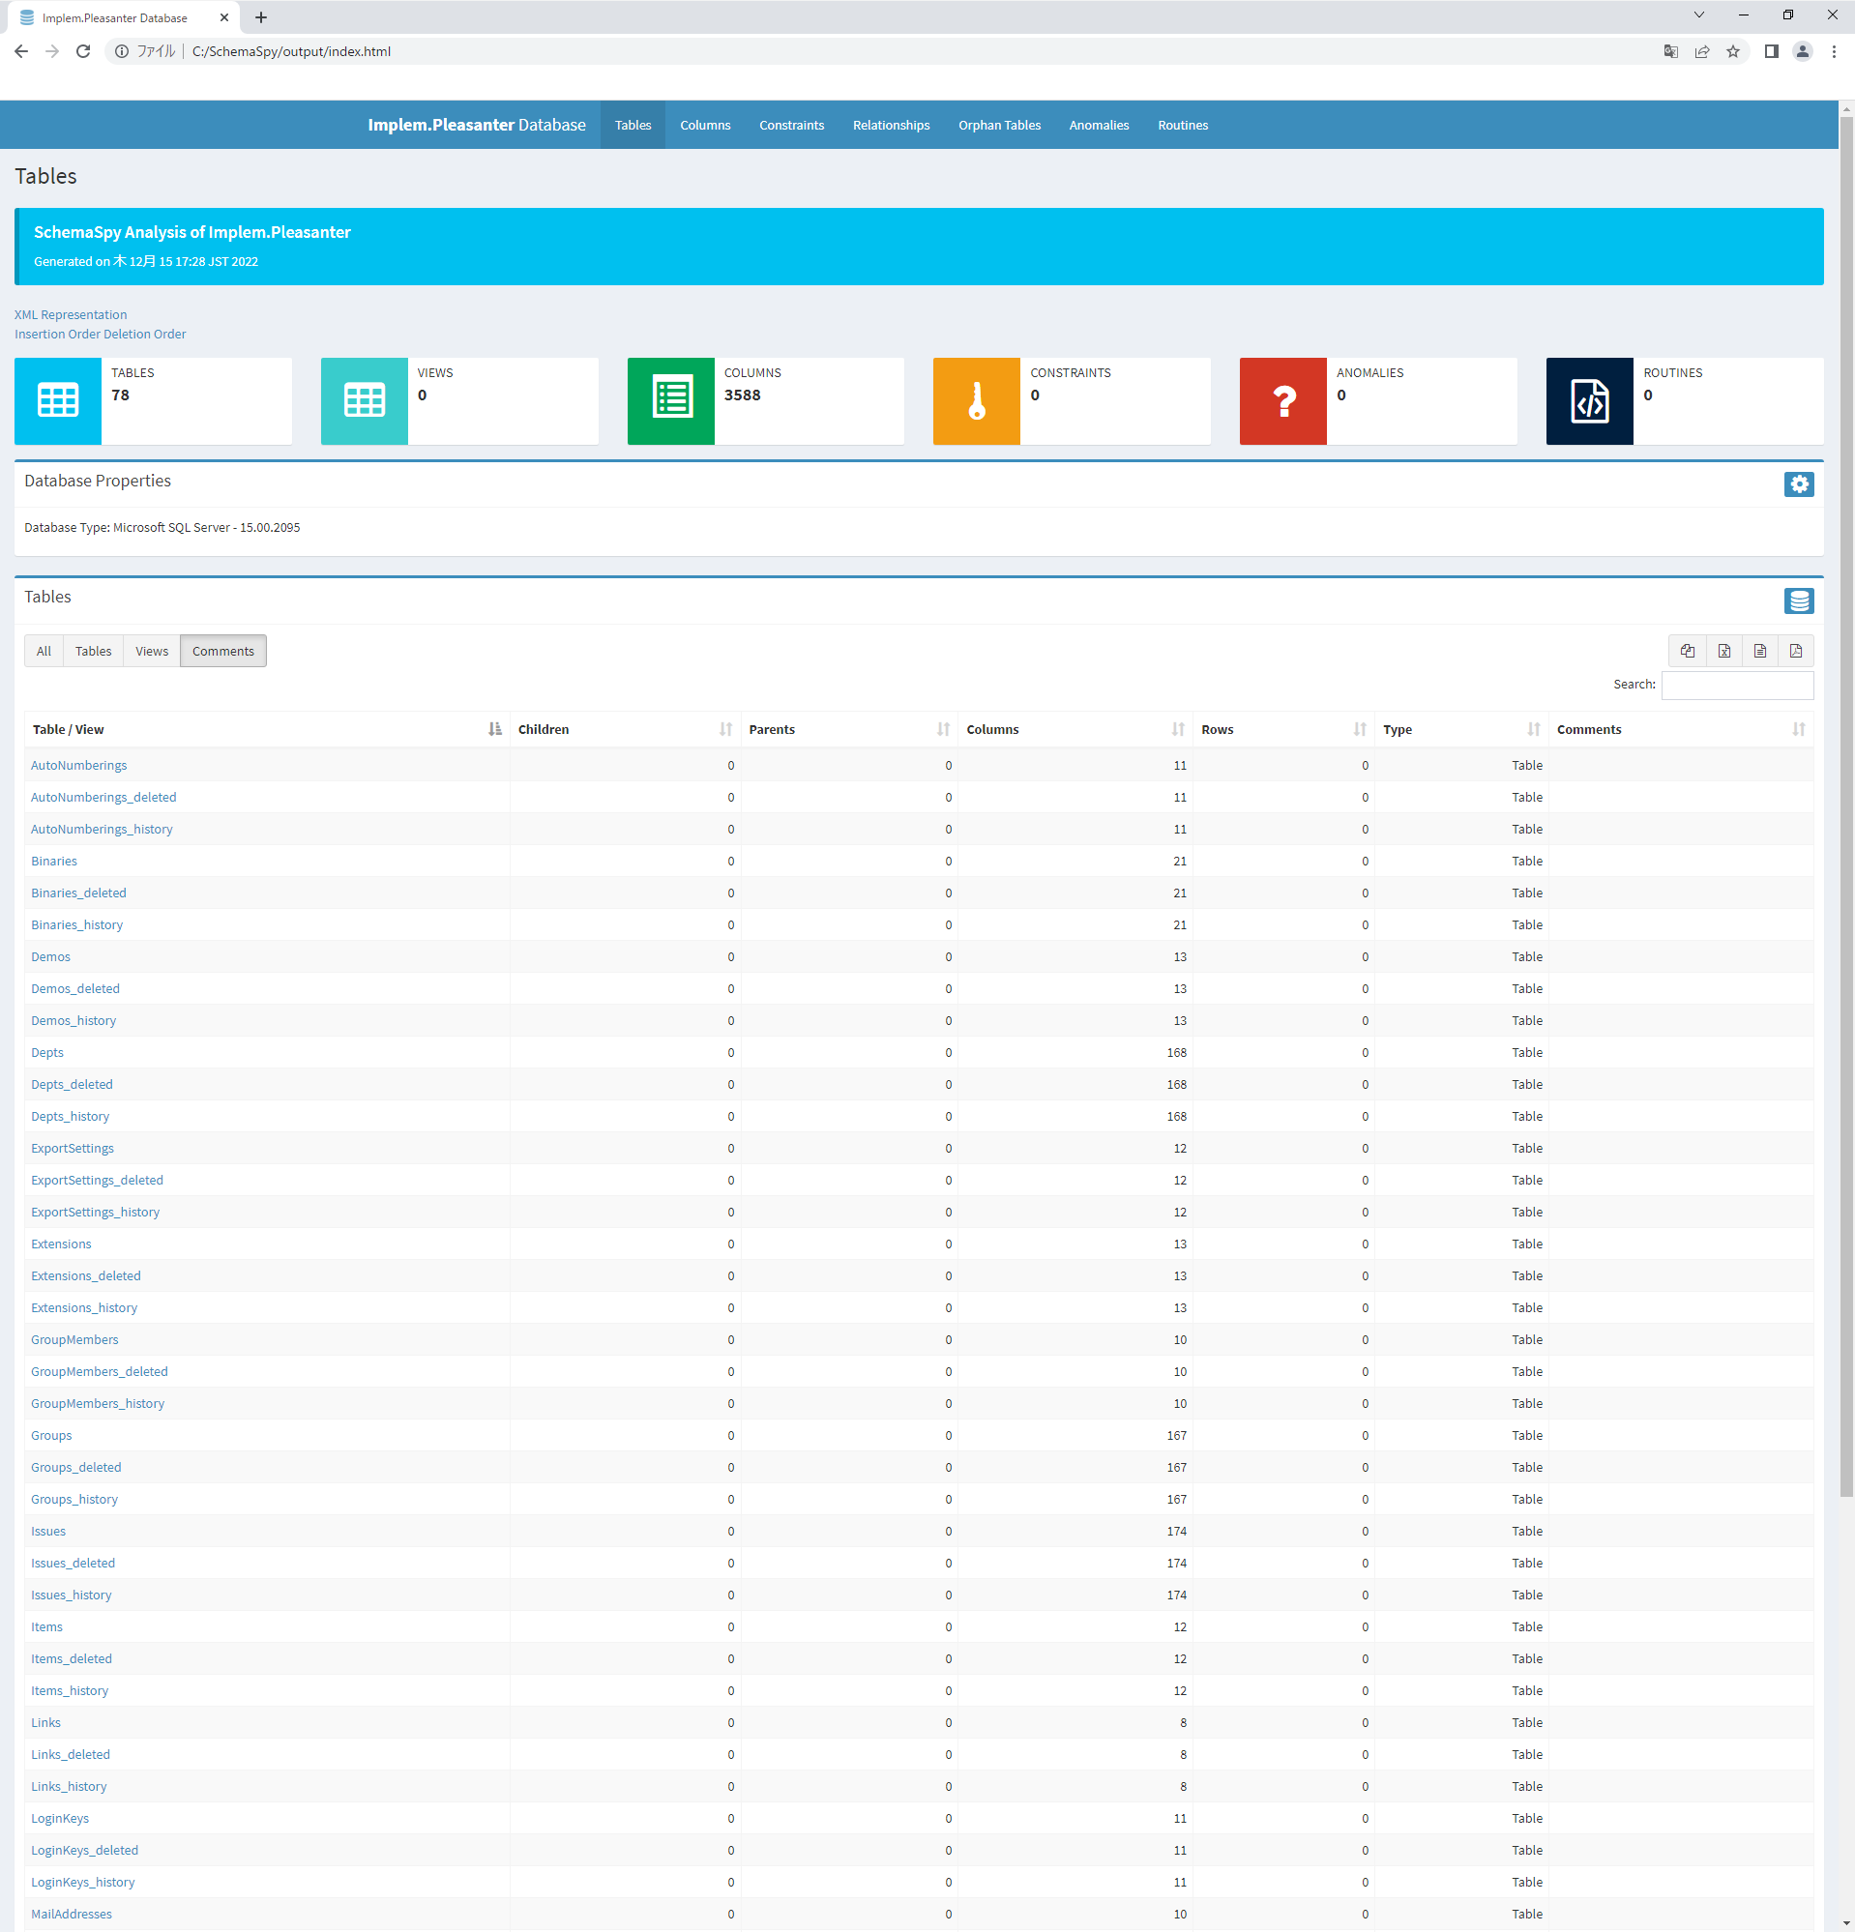Click the orange CONSTRAINTS key tile icon
Viewport: 1855px width, 1932px height.
pyautogui.click(x=977, y=400)
